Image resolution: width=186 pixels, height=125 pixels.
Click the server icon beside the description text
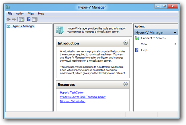(x=60, y=30)
